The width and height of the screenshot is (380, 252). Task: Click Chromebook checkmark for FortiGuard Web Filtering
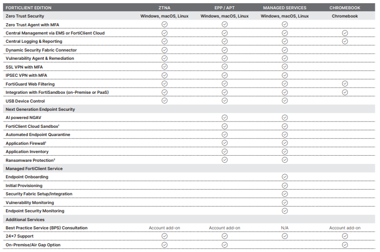click(345, 83)
